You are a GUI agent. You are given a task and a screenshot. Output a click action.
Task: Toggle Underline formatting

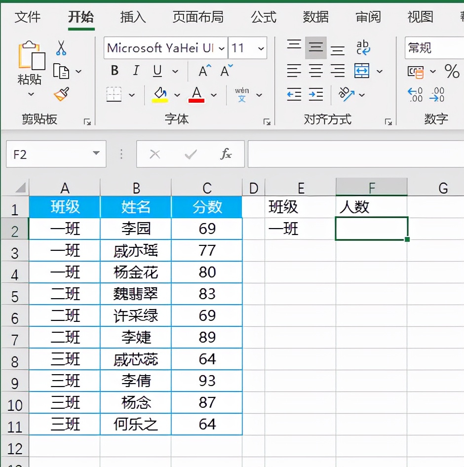pos(157,71)
